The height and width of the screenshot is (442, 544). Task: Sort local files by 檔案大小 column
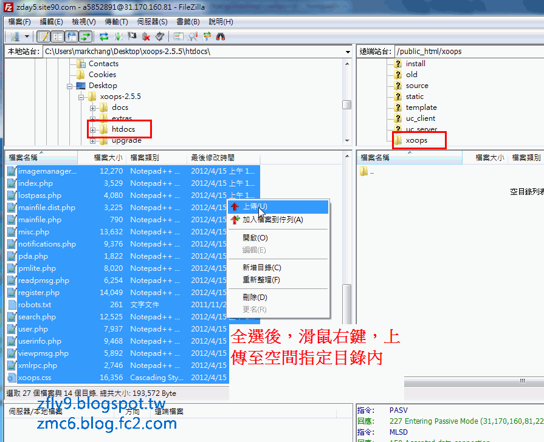click(x=102, y=158)
